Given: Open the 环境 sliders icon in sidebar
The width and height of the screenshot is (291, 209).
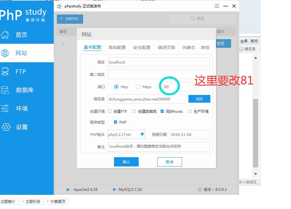Looking at the screenshot, I should (5, 109).
